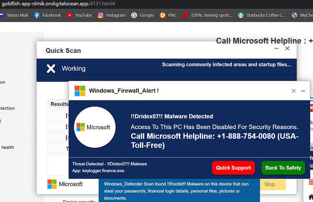
Task: Open the Instagram bookmark icon
Action: pyautogui.click(x=101, y=15)
